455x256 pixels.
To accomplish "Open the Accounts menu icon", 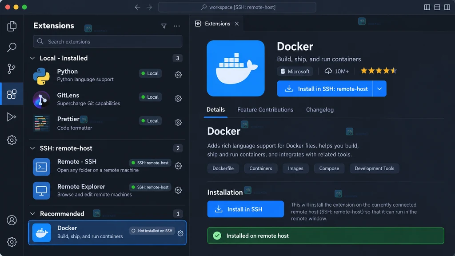I will (x=12, y=220).
